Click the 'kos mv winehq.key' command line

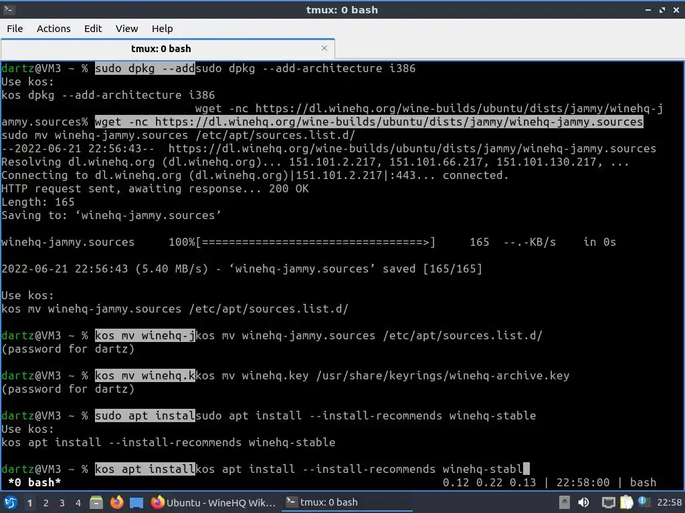(x=285, y=375)
